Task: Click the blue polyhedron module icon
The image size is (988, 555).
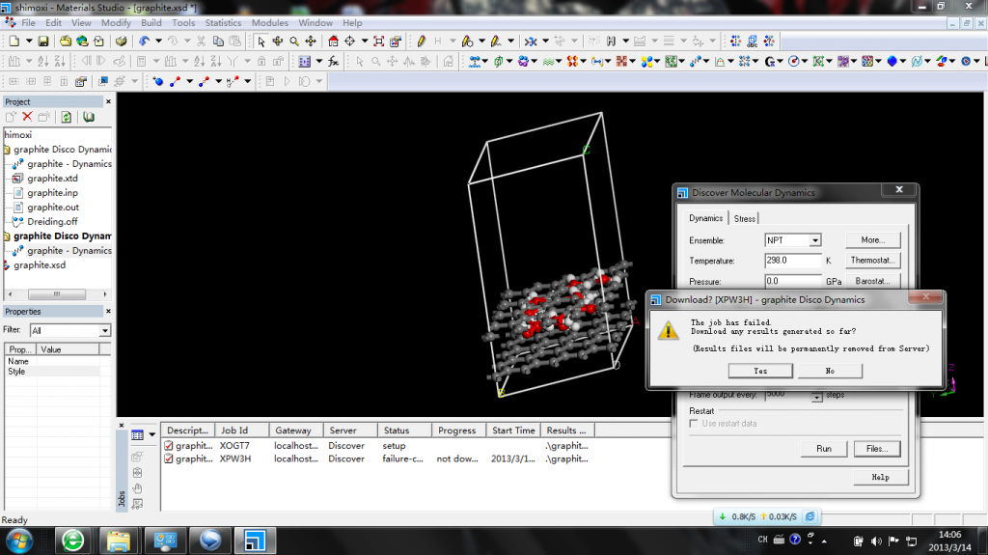Action: click(x=892, y=61)
